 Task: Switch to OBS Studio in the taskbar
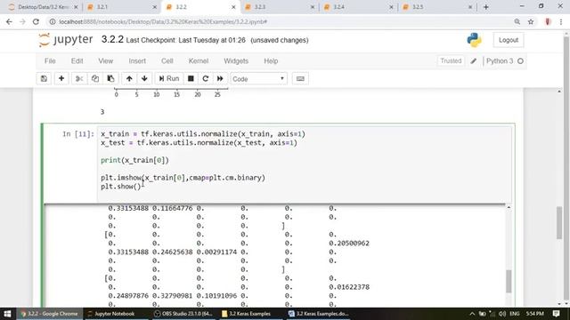coord(183,314)
